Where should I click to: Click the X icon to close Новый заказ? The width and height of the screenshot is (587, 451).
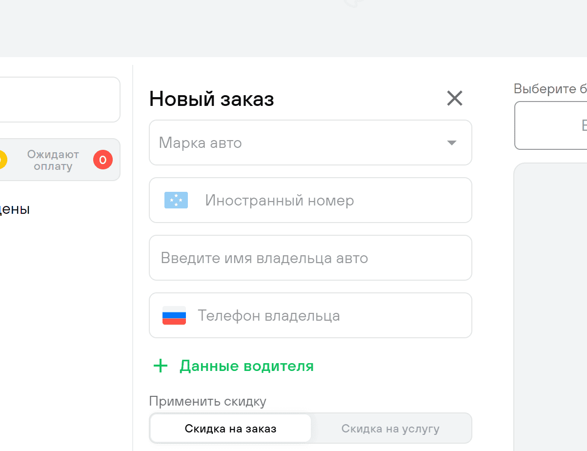(x=454, y=98)
